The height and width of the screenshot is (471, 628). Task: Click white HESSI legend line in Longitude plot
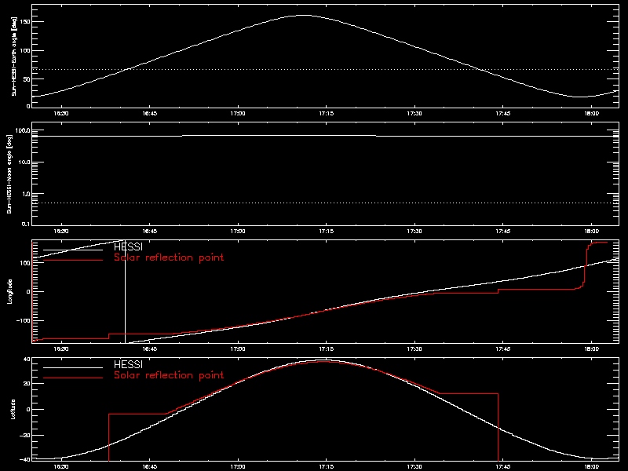[73, 250]
